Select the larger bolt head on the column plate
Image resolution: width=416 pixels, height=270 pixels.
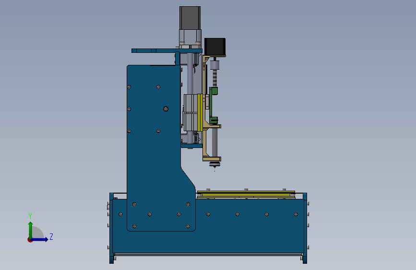pos(166,109)
